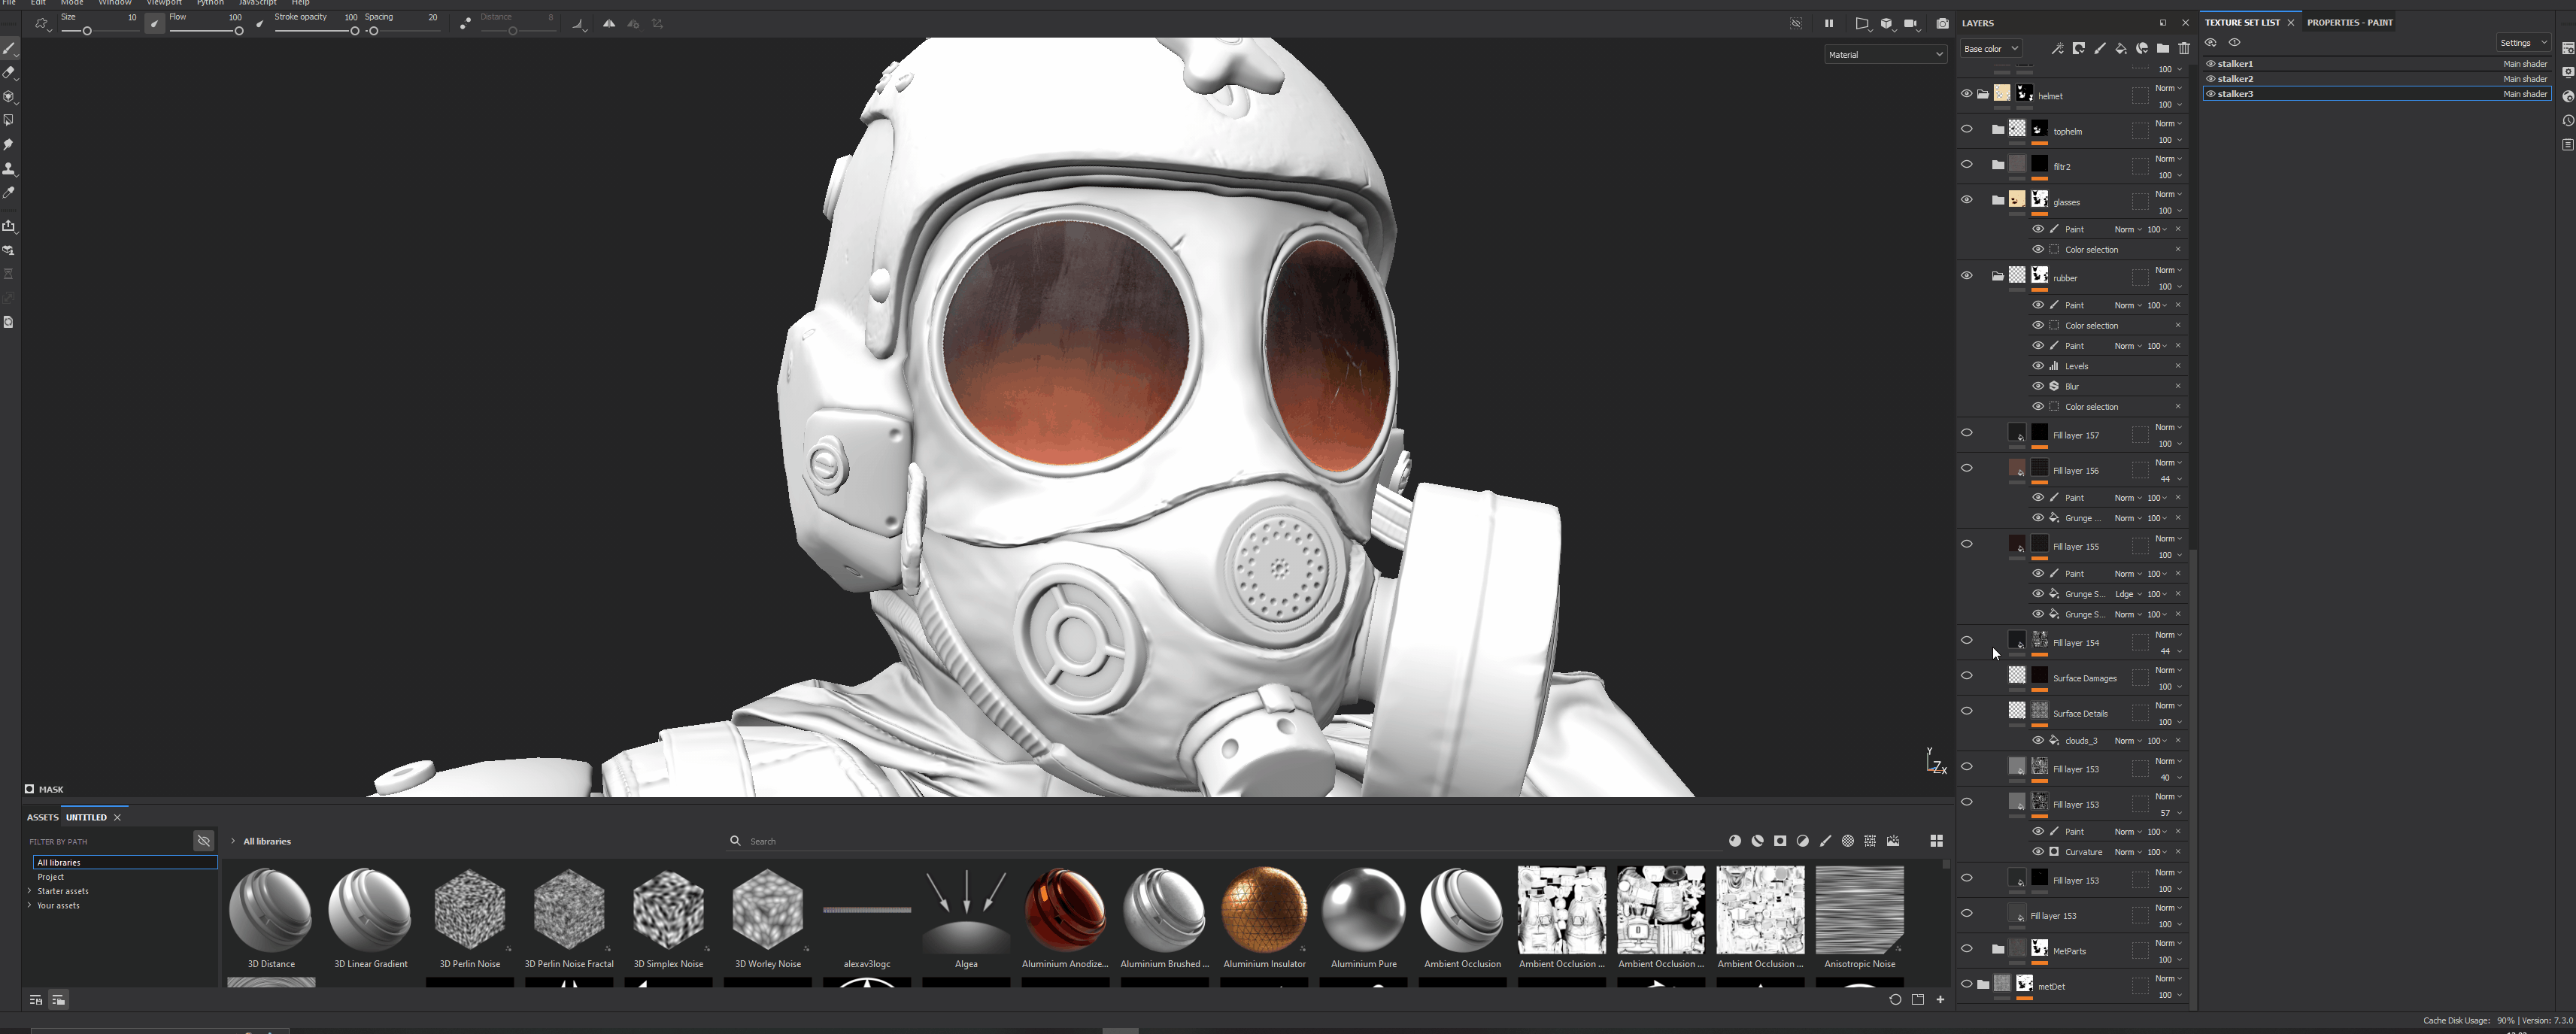Screen dimensions: 2576x1034
Task: Open the Material viewport mode dropdown
Action: 1885,55
